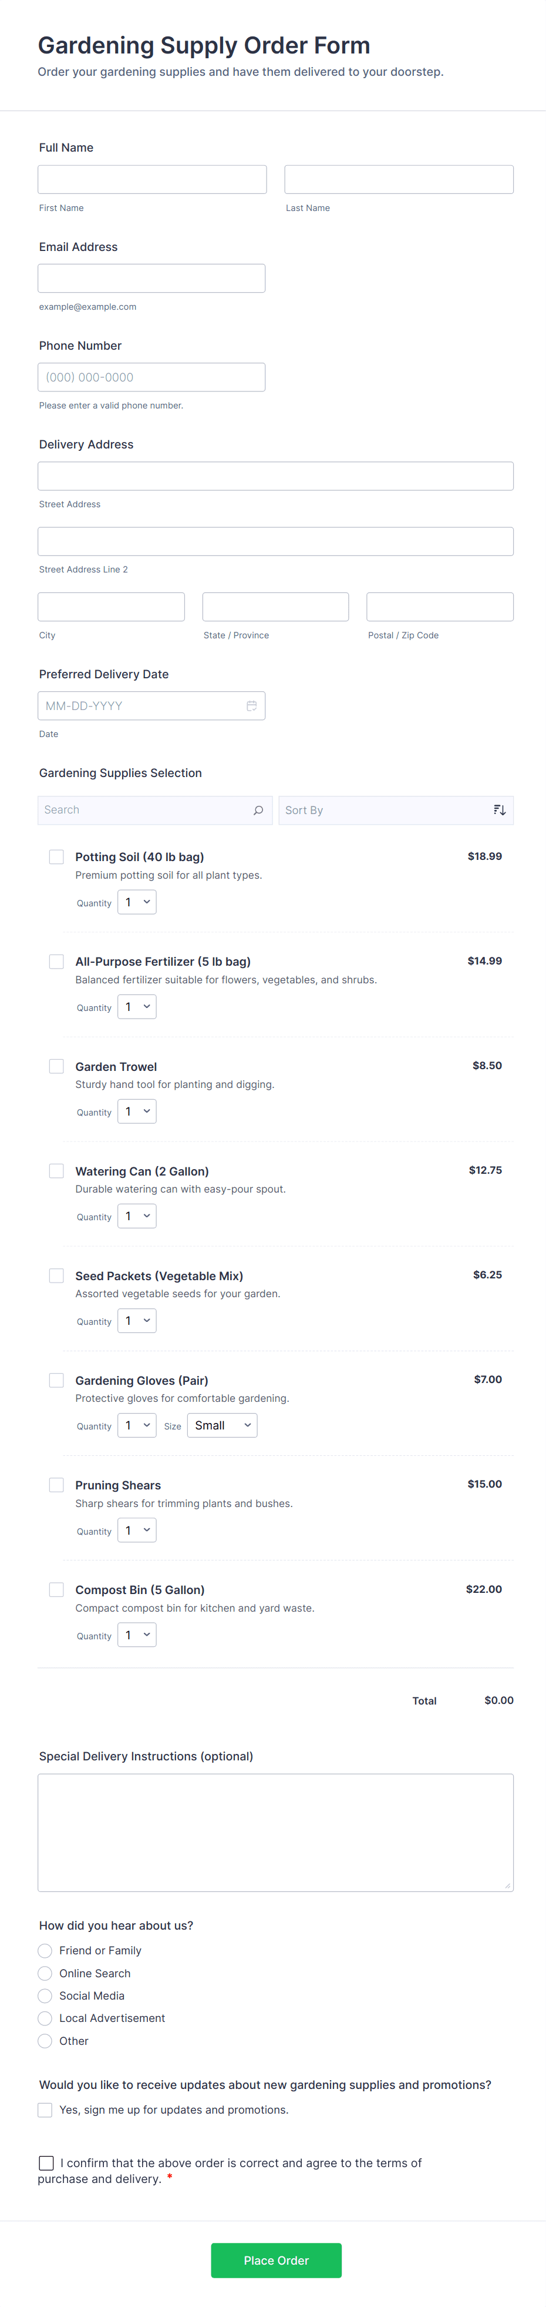Open Gardening Gloves Size dropdown
This screenshot has width=546, height=2307.
(x=222, y=1425)
